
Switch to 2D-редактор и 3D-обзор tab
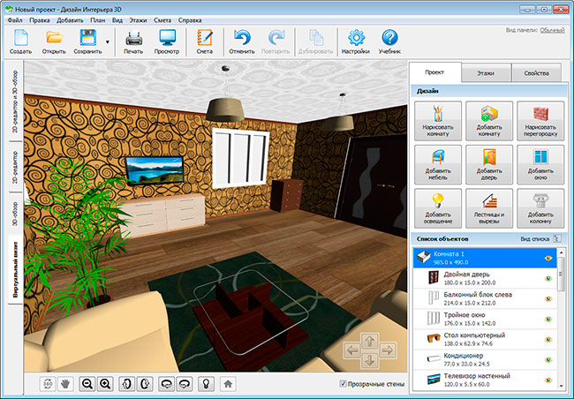(x=15, y=102)
